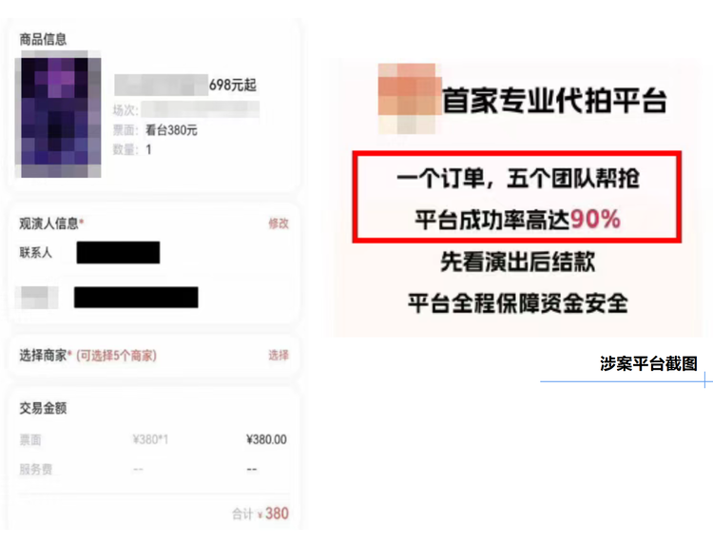The height and width of the screenshot is (543, 713).
Task: Open the 选择商家 row
Action: coord(154,356)
